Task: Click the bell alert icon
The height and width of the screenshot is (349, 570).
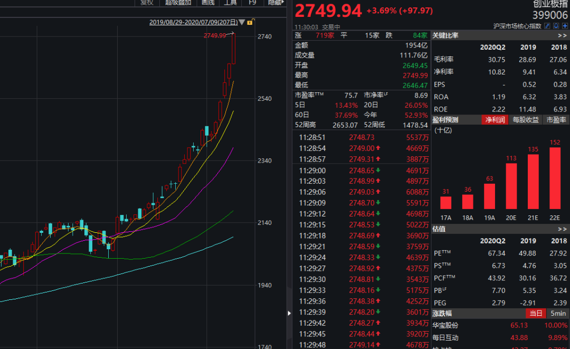Action: point(556,26)
